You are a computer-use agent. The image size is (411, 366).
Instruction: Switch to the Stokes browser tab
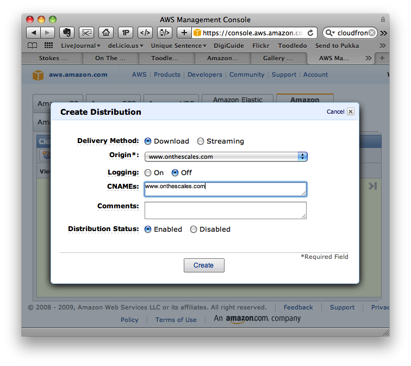click(x=53, y=58)
